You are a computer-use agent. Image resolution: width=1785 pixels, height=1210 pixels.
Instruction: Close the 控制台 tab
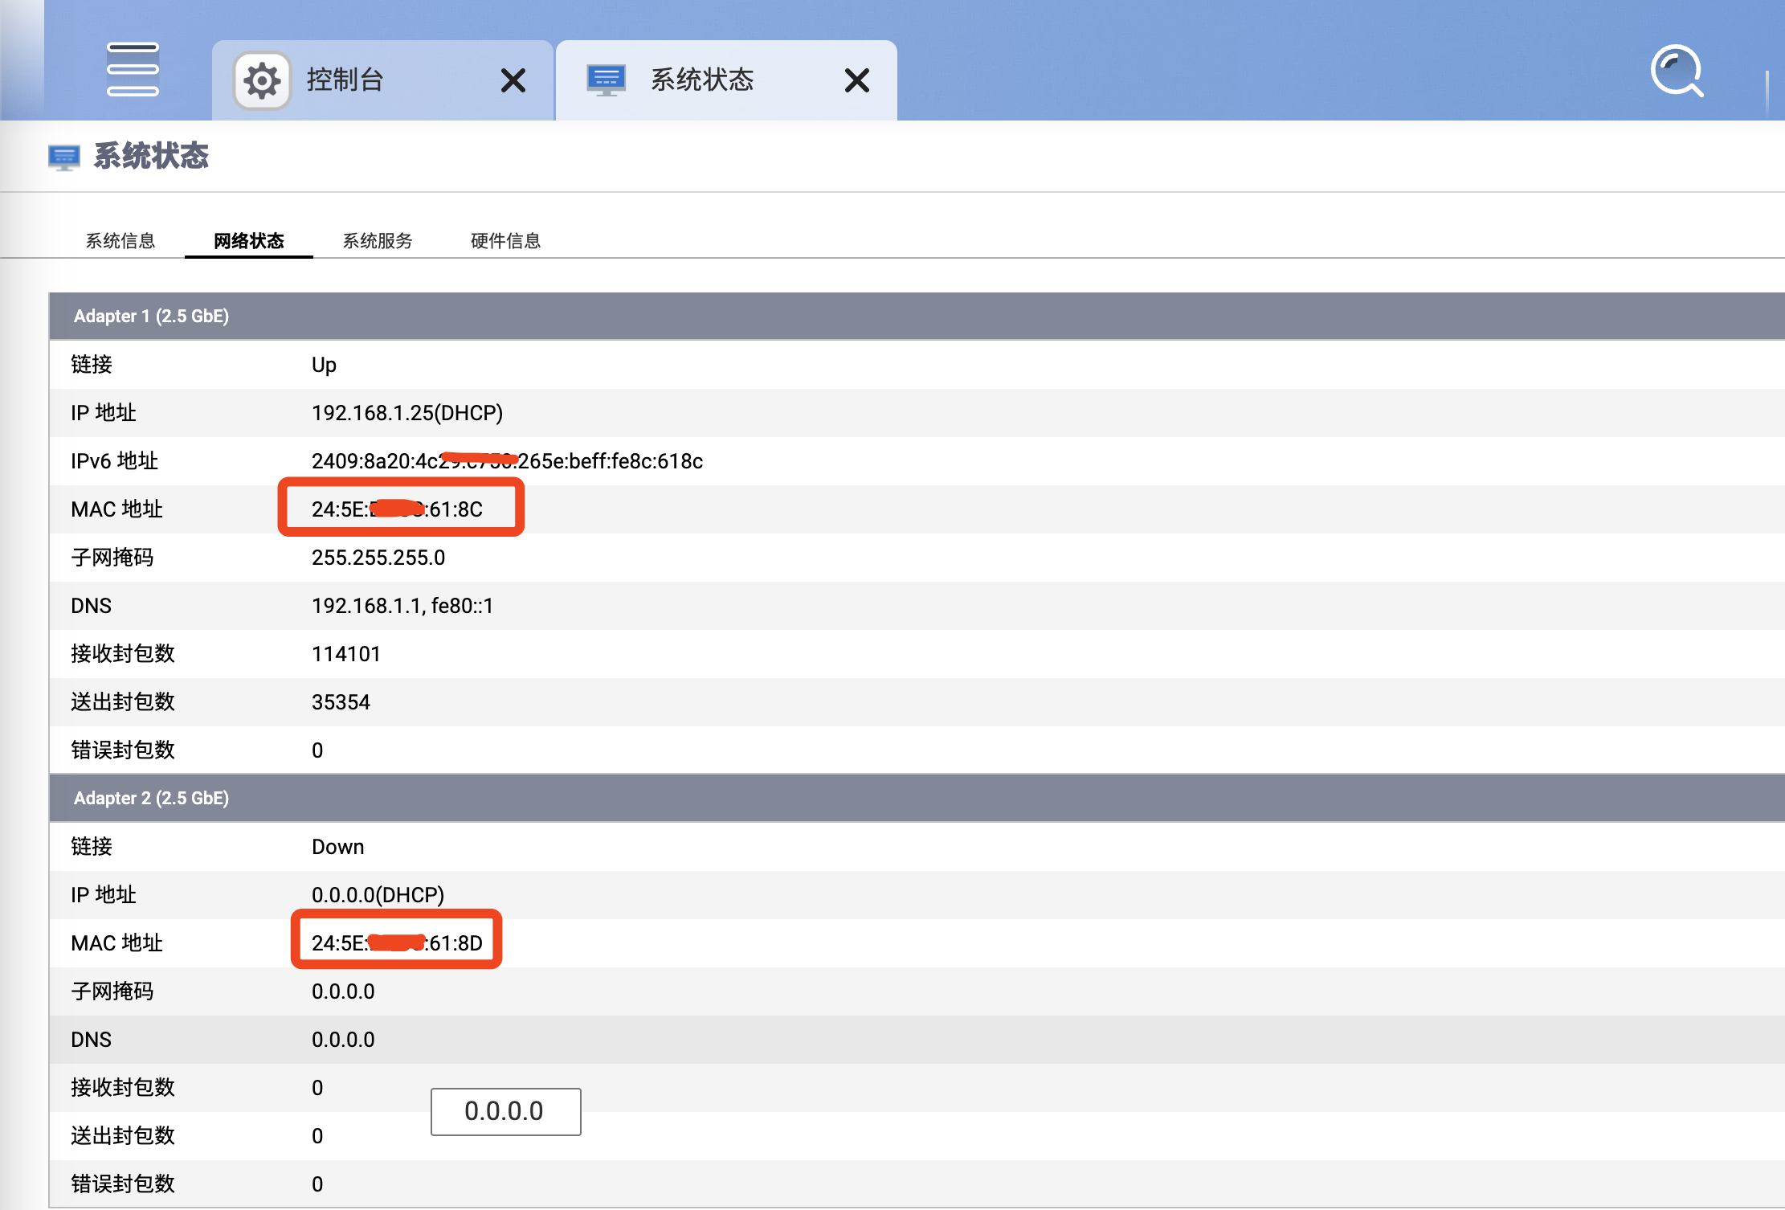[x=513, y=80]
